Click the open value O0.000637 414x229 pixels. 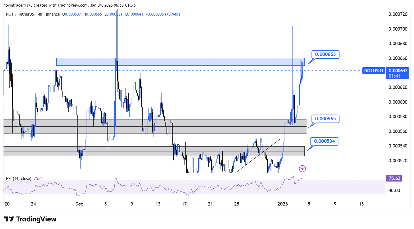71,14
